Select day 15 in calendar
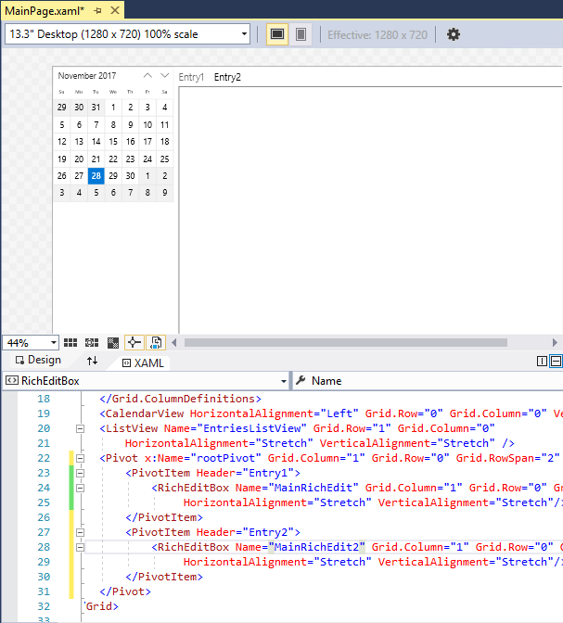Screen dimensions: 563x623 tap(113, 142)
